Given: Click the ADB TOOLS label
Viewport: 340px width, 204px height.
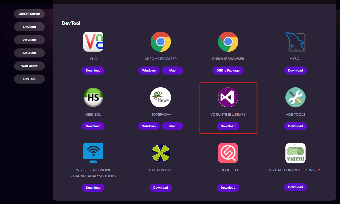Looking at the screenshot, I should 295,114.
